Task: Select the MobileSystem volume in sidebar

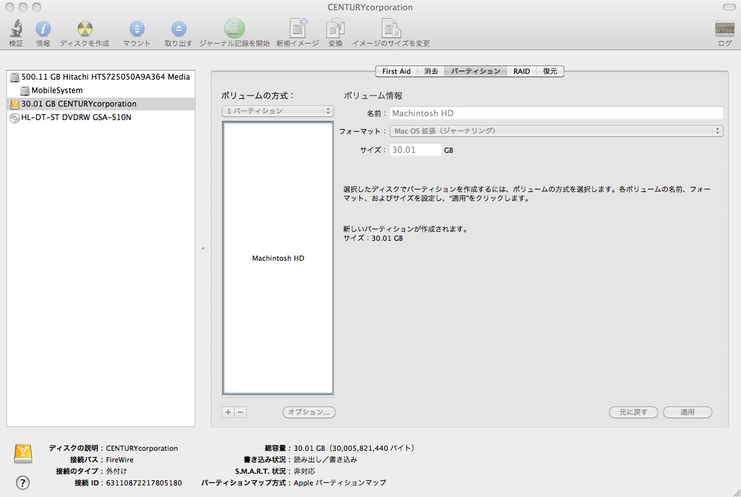Action: 57,91
